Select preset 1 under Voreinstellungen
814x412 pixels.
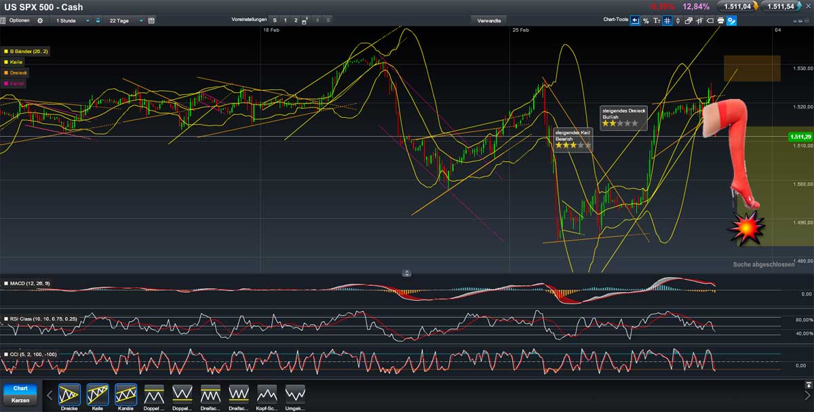click(285, 21)
